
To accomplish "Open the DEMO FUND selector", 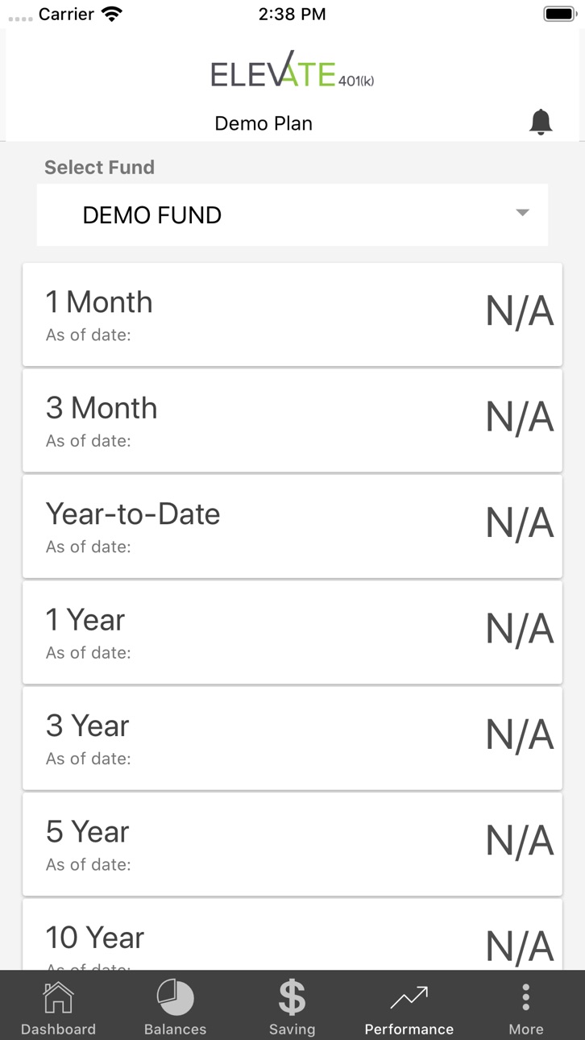I will pos(292,215).
